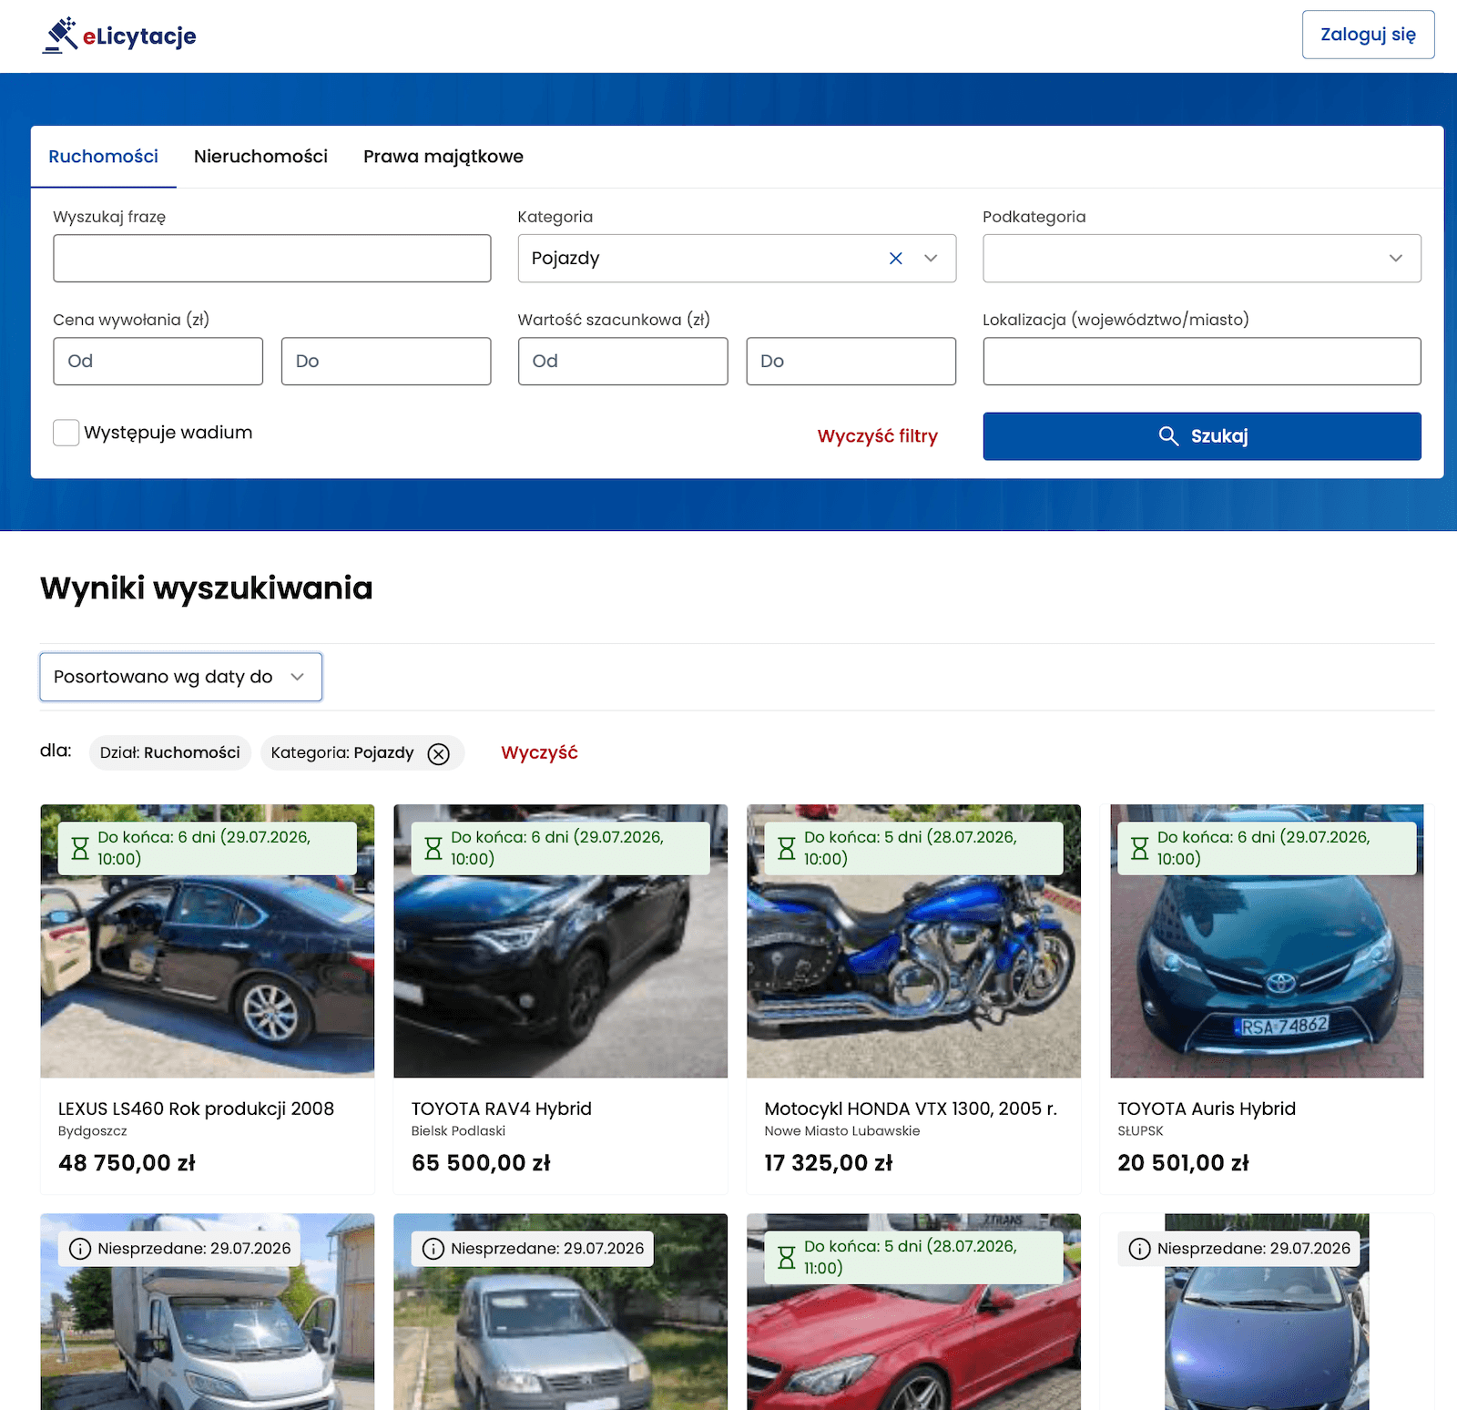Toggle Występuje wadium checkbox
Screen dimensions: 1457x1410
[x=66, y=433]
